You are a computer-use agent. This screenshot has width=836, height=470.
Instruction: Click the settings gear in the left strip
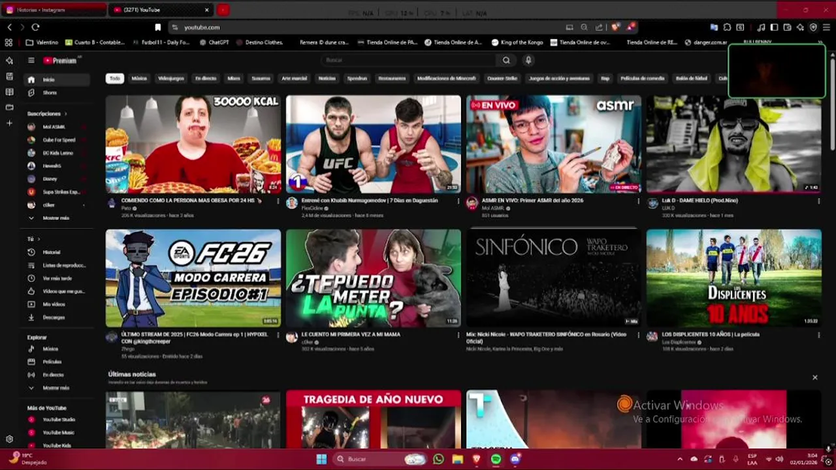9,439
